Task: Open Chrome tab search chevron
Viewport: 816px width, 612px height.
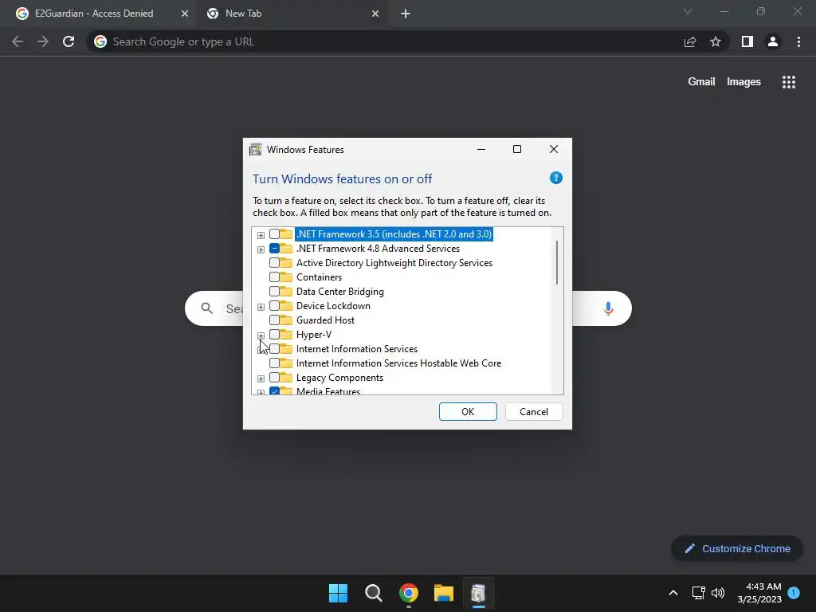Action: click(688, 11)
